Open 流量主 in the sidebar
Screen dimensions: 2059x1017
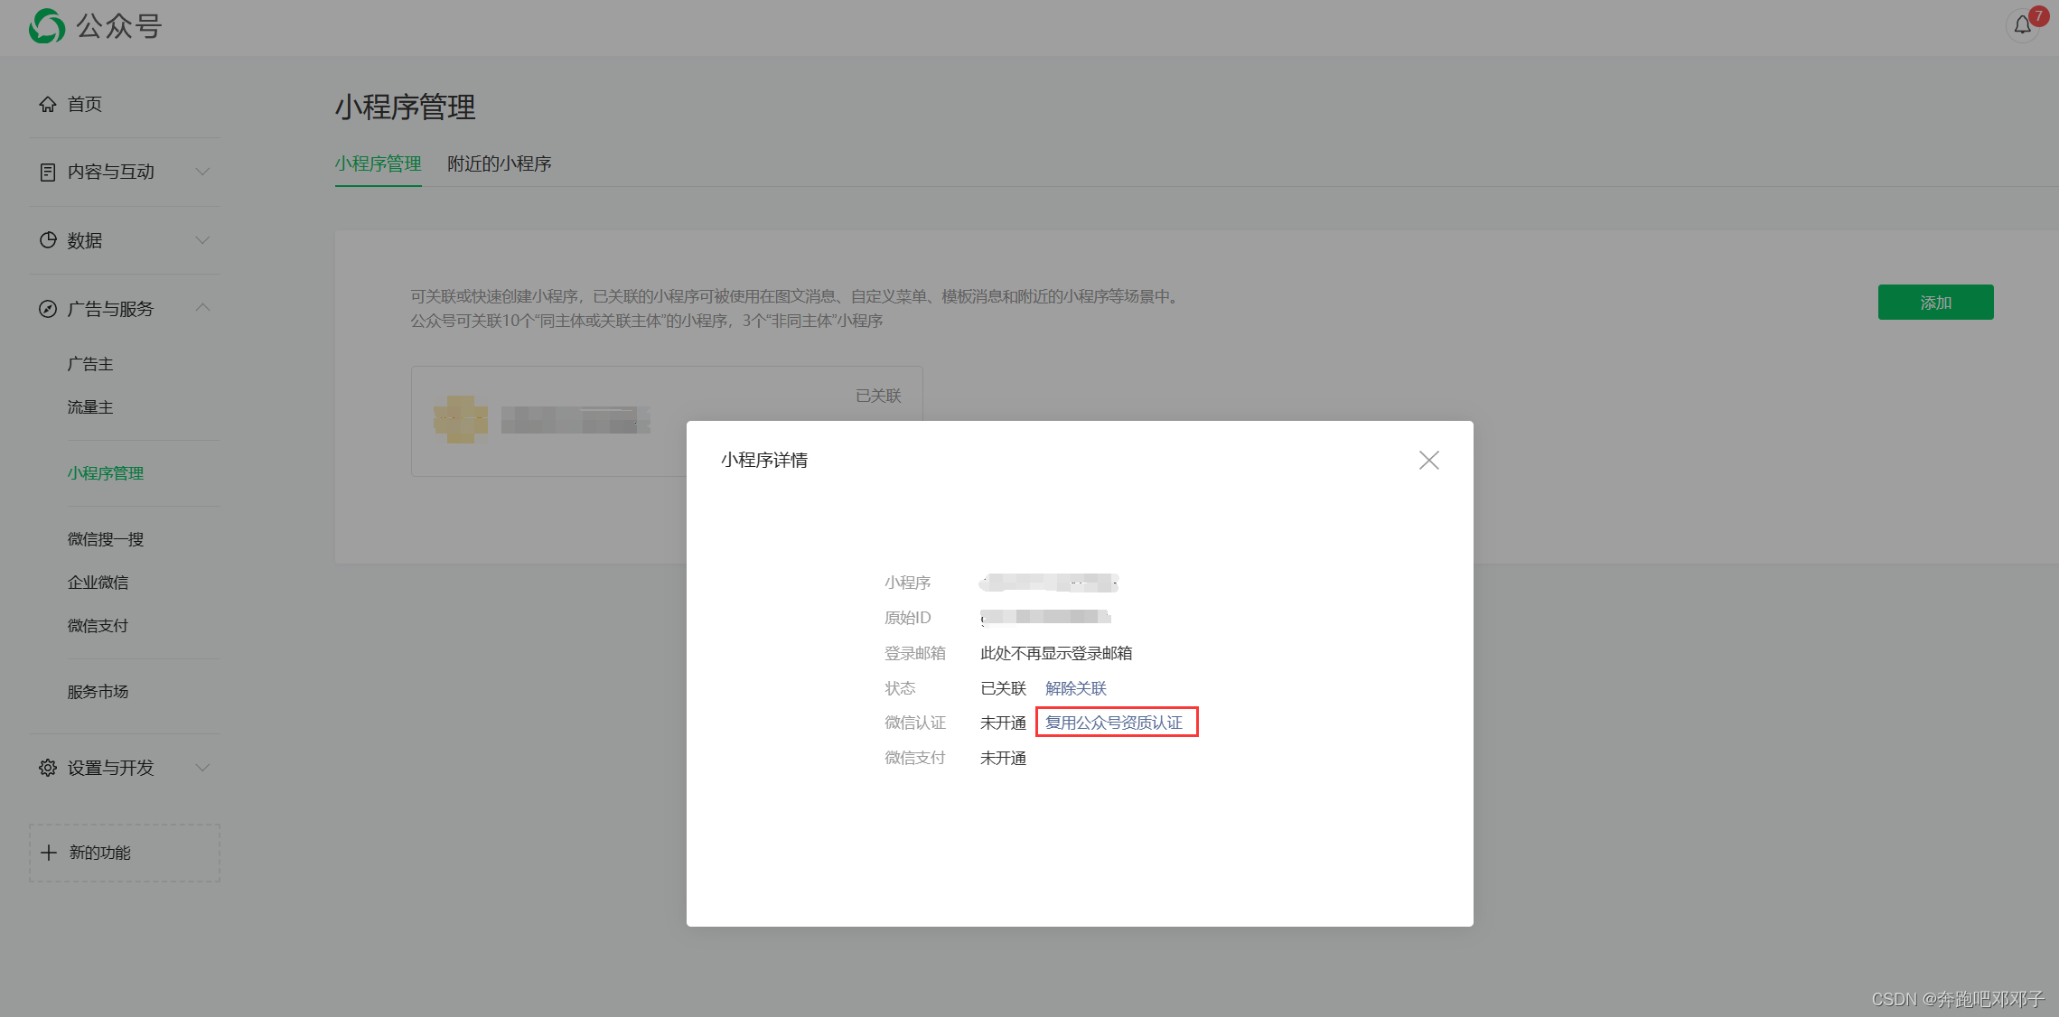(90, 407)
